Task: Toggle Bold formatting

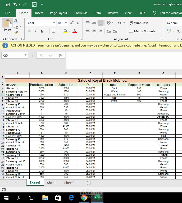Action: point(29,31)
